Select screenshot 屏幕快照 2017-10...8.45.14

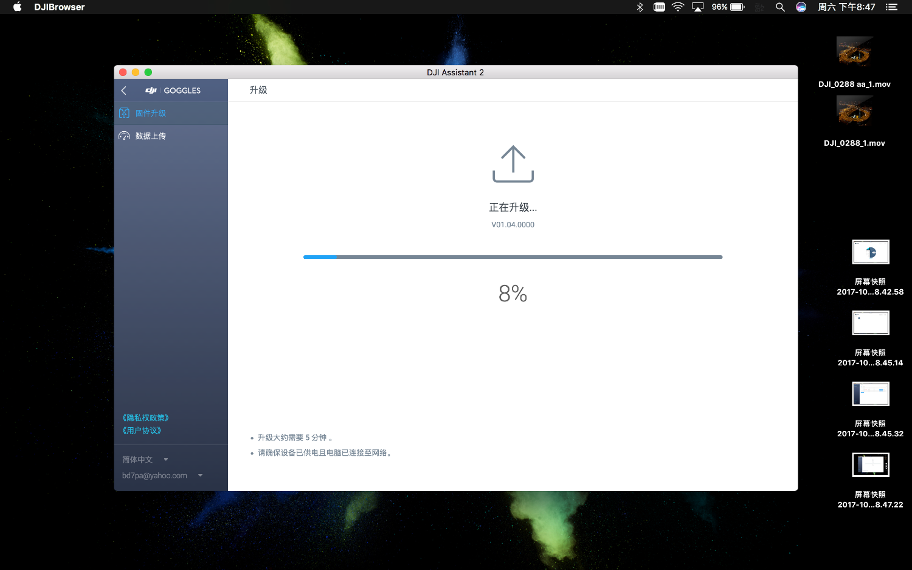871,338
